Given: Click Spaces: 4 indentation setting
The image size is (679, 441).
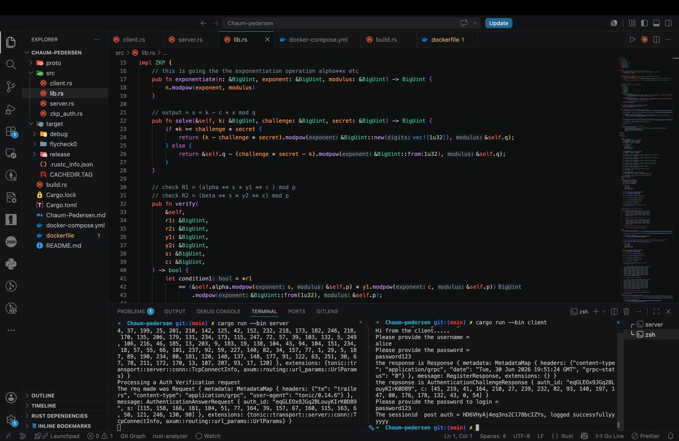Looking at the screenshot, I should (493, 436).
